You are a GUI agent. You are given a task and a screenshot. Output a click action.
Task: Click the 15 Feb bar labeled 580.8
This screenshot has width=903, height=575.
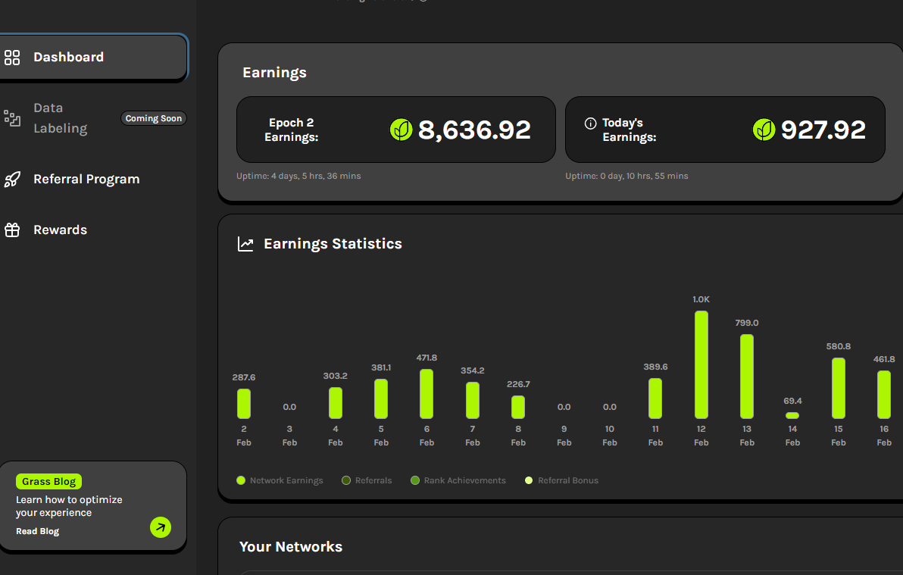(x=838, y=389)
